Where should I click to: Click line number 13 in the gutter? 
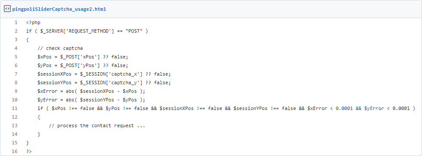(x=15, y=125)
